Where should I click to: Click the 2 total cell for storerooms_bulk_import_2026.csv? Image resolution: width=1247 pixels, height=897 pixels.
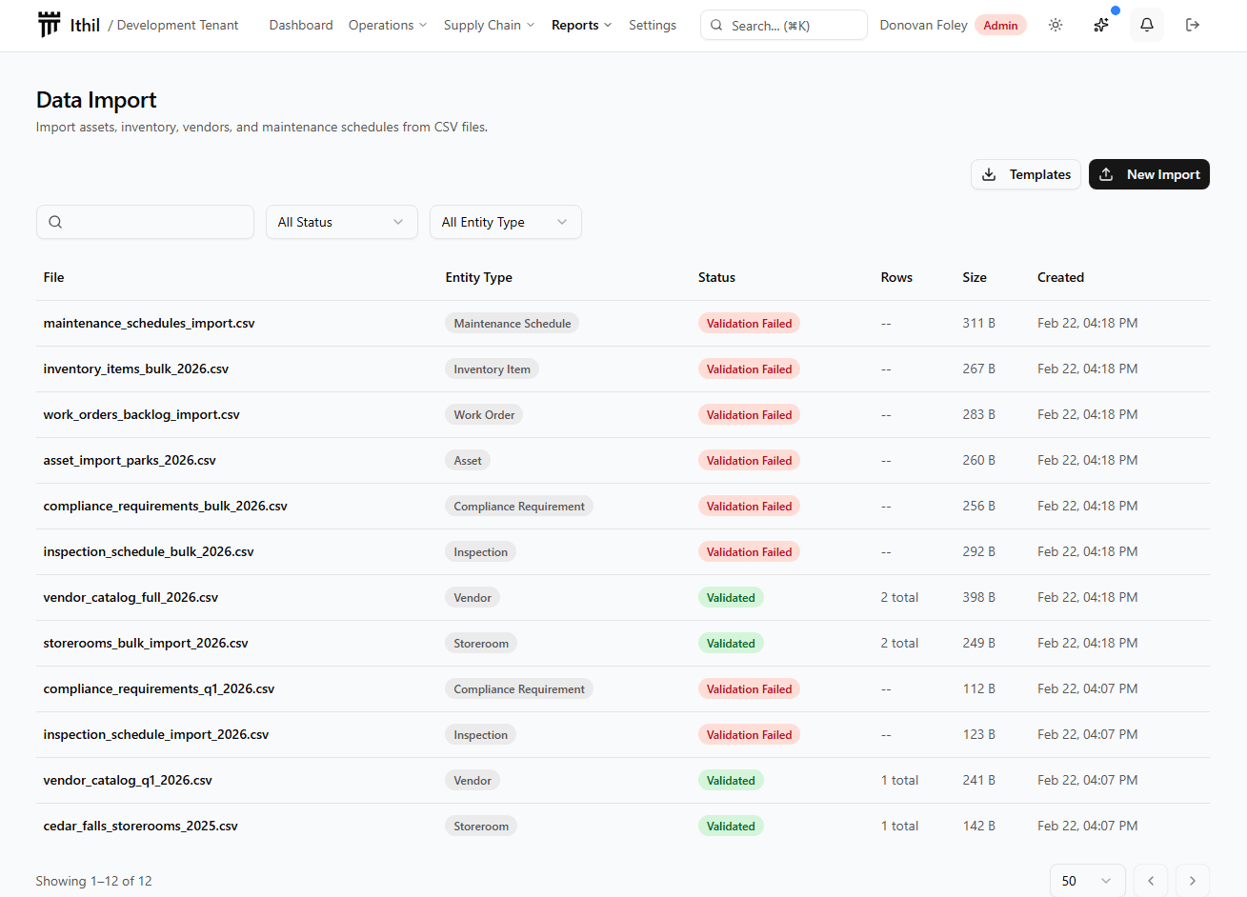click(x=899, y=643)
